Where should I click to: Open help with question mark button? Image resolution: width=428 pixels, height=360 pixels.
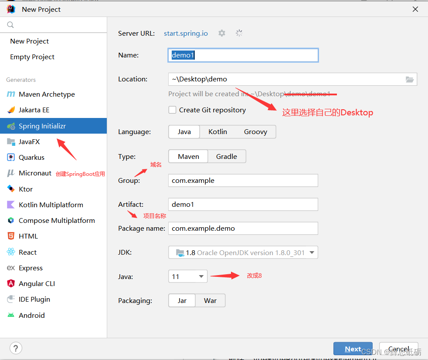pos(16,348)
